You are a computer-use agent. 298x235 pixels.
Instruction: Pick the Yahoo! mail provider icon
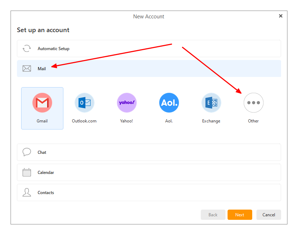point(126,103)
